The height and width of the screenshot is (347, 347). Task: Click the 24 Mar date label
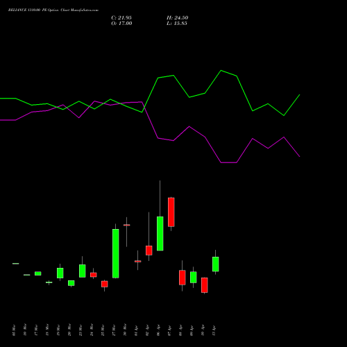(92, 330)
